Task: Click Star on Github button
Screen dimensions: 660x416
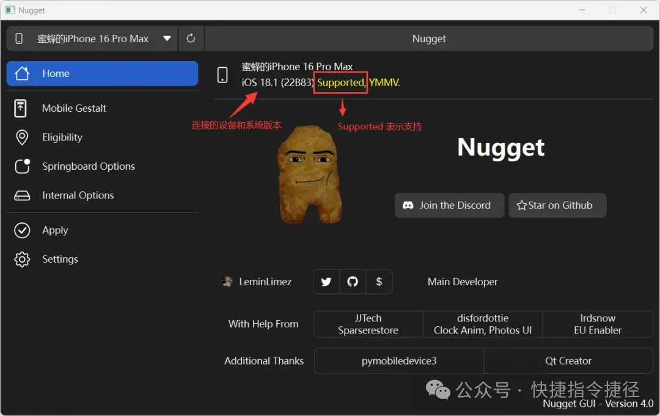Action: pos(557,205)
